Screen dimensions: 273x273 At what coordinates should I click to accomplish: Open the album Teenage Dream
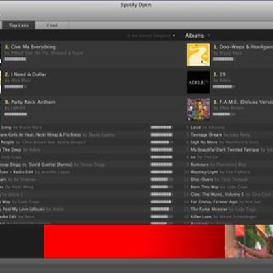(206, 135)
